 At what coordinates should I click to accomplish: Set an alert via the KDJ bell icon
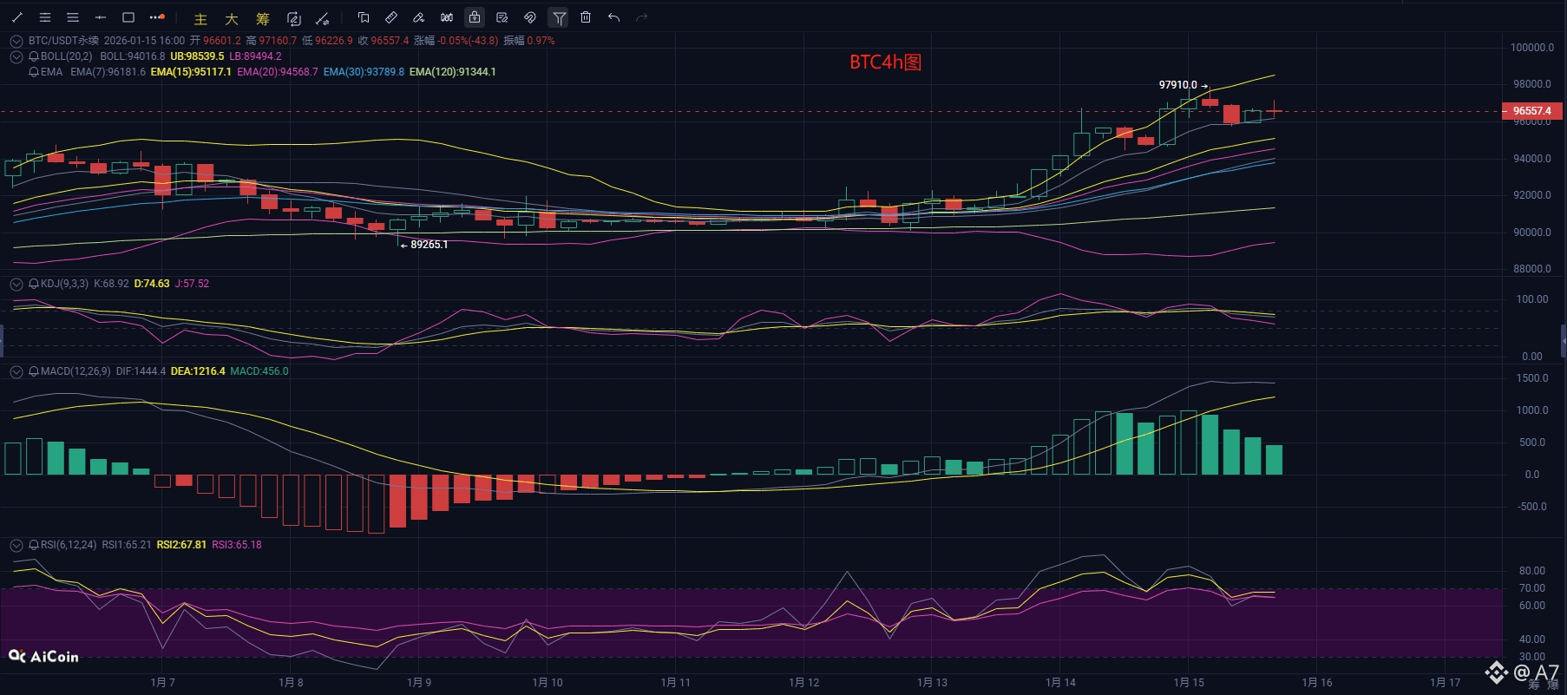coord(34,284)
